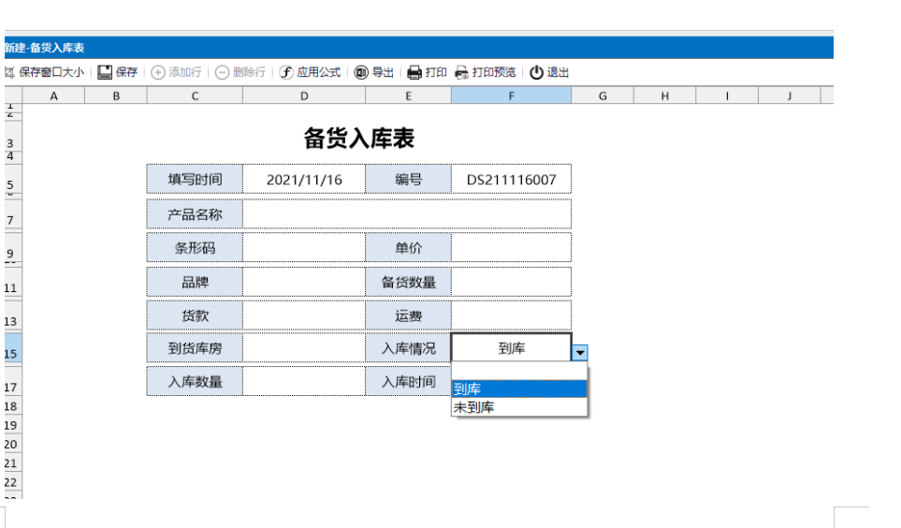Select column F header
Screen dimensions: 901x528
pyautogui.click(x=511, y=95)
